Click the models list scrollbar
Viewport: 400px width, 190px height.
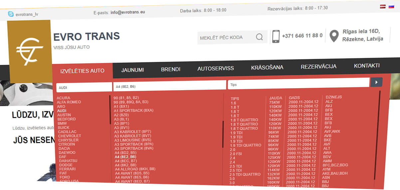pyautogui.click(x=223, y=134)
